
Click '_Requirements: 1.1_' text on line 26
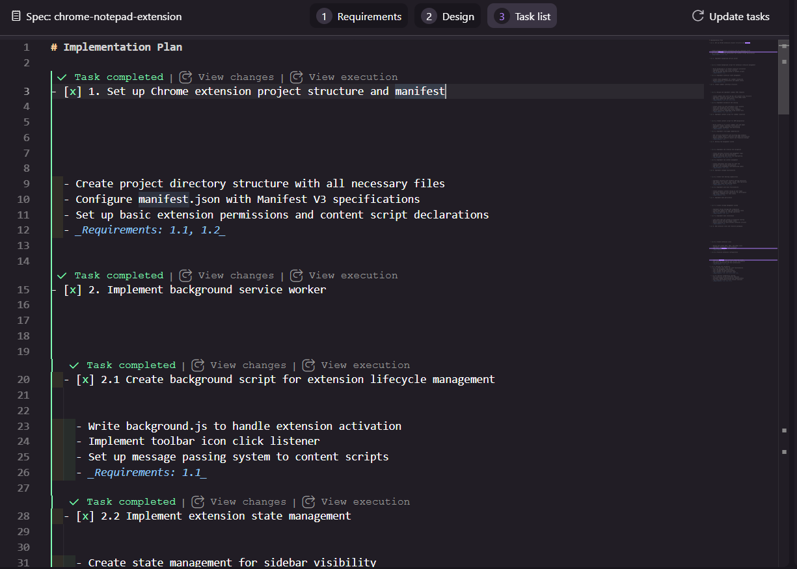[148, 472]
